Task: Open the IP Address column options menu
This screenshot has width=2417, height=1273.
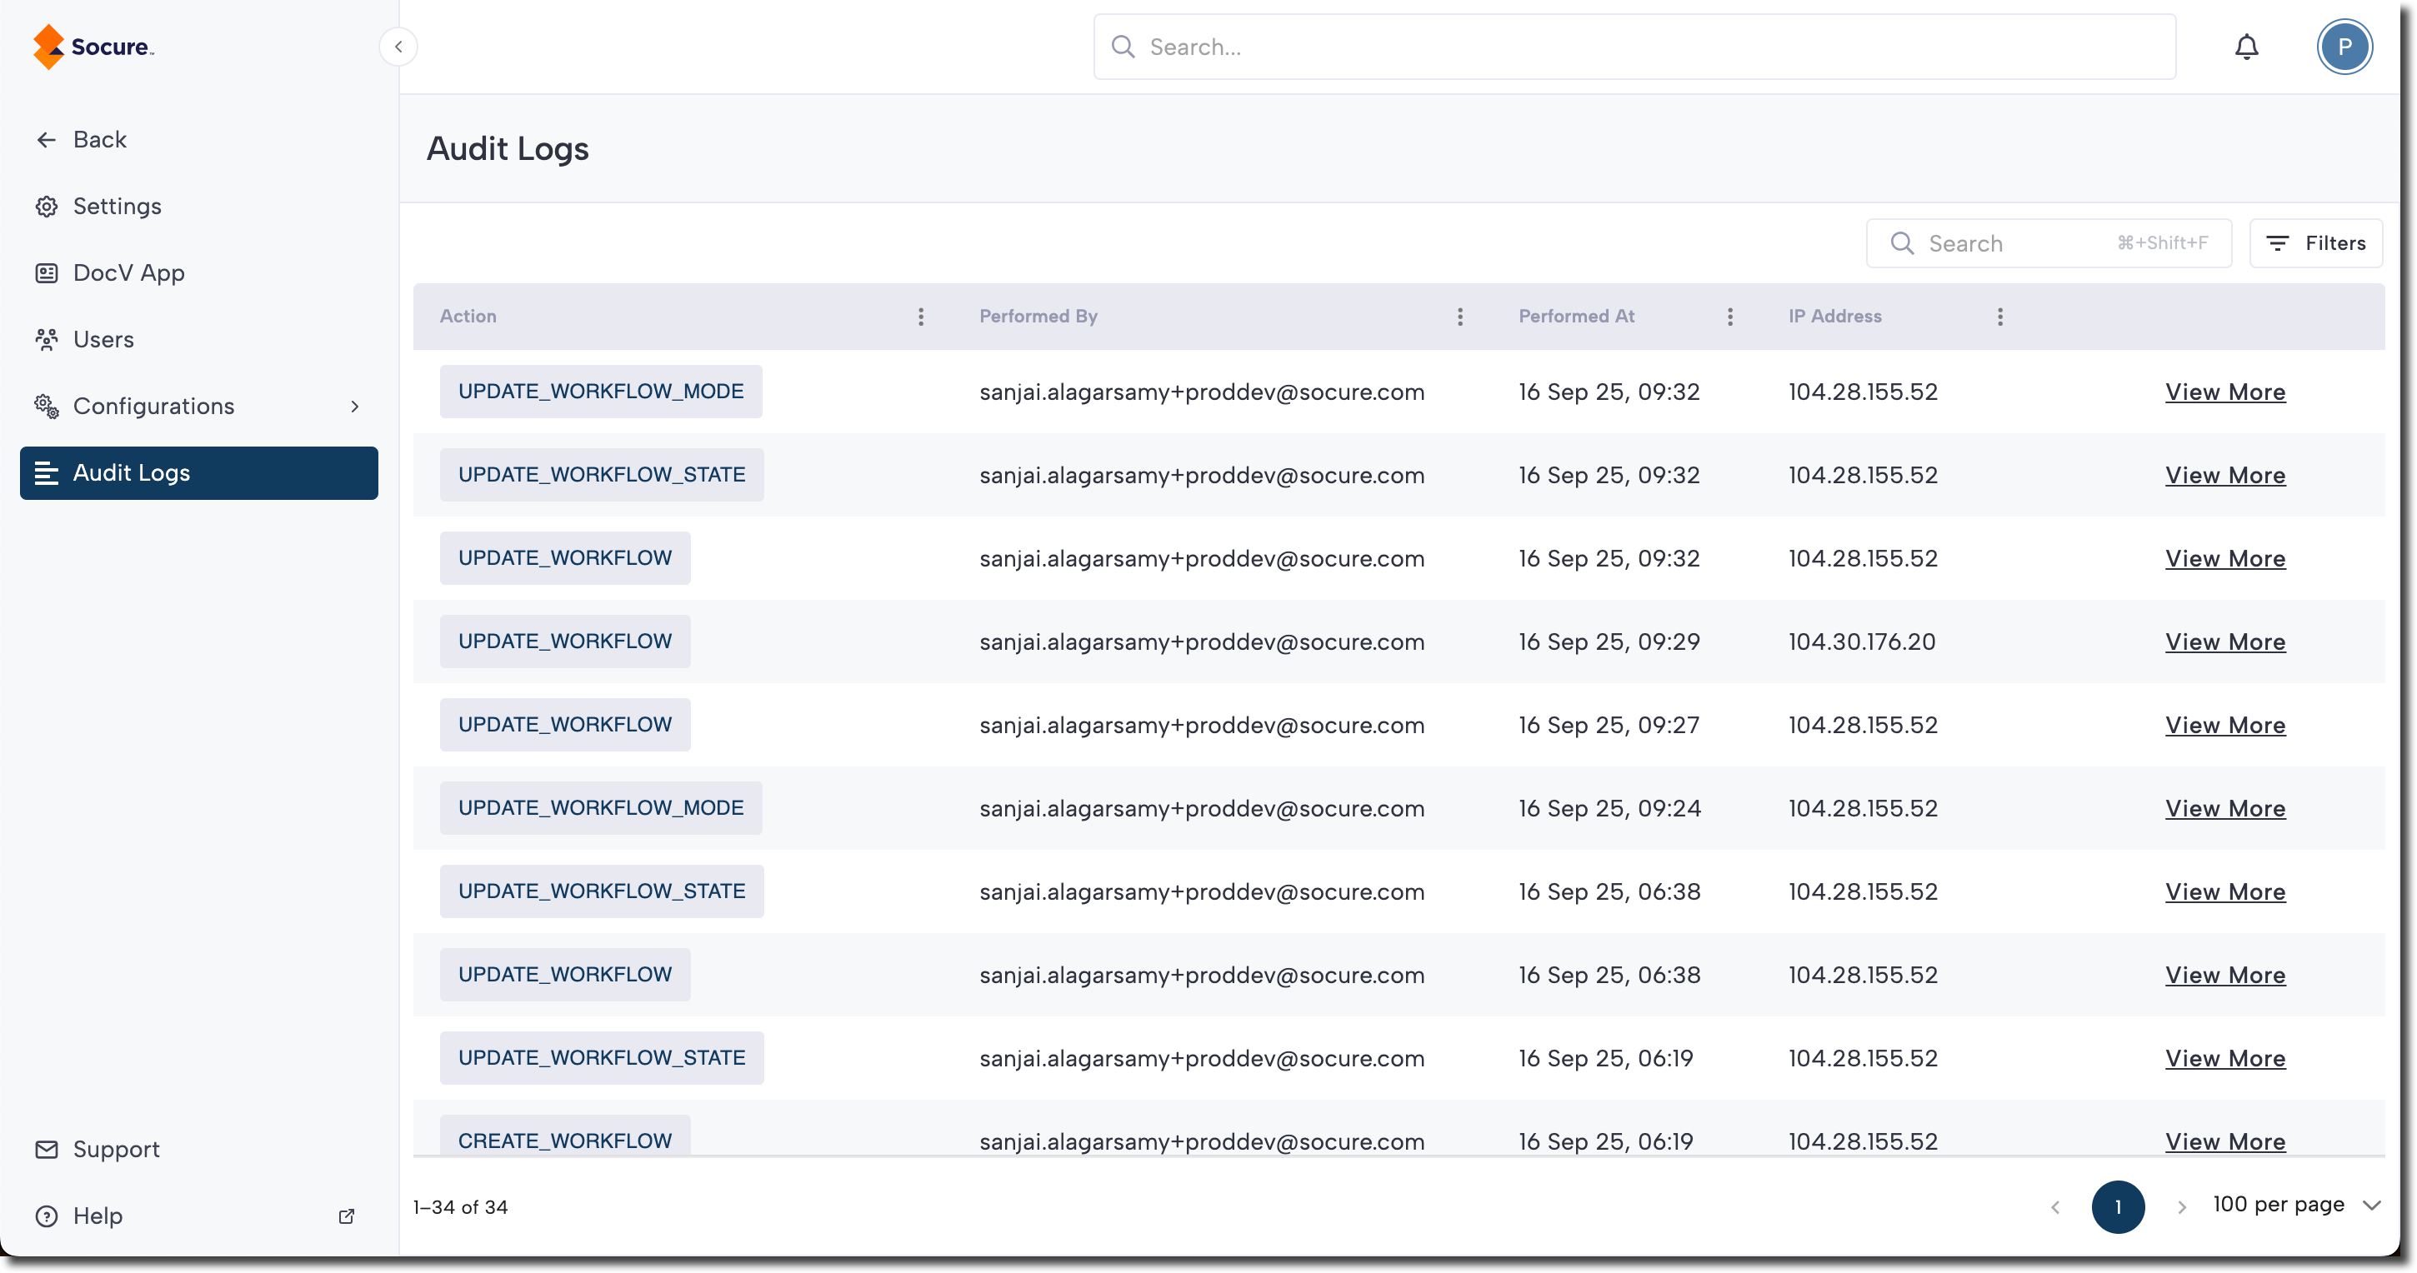Action: [1999, 317]
